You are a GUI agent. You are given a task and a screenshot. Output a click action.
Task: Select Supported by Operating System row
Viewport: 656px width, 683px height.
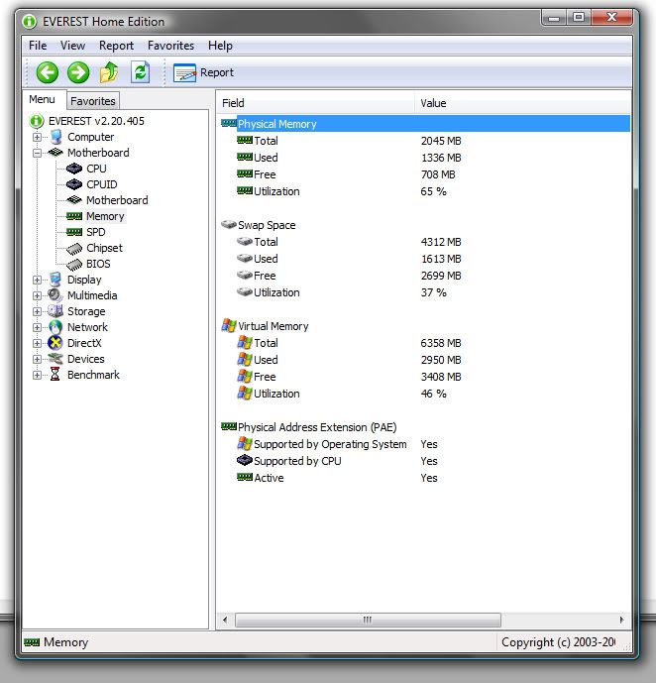(x=425, y=444)
